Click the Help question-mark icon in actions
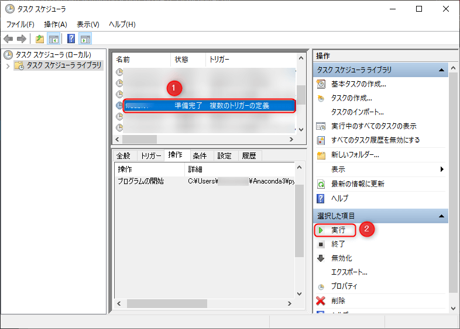This screenshot has width=460, height=329. (x=321, y=199)
